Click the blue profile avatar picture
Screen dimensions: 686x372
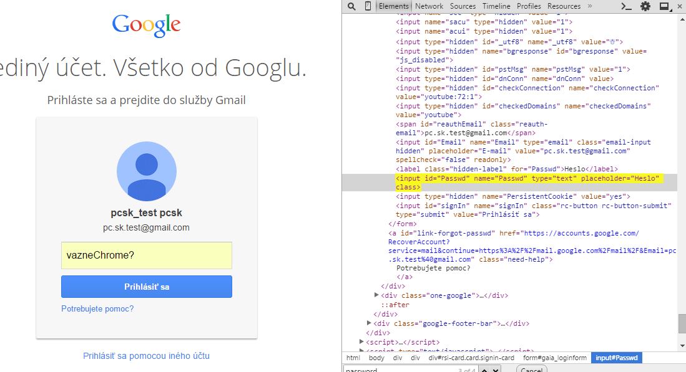(x=147, y=171)
